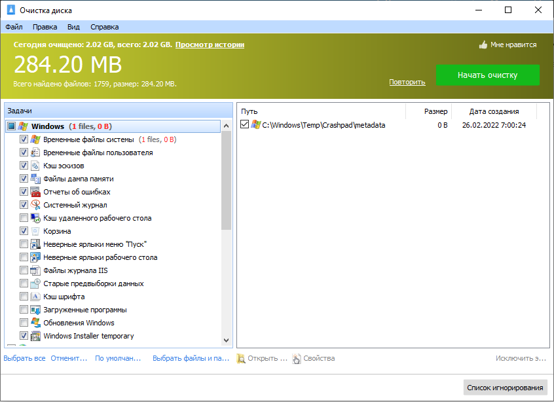
Task: Sort by the Дата создания column header
Action: tap(494, 111)
